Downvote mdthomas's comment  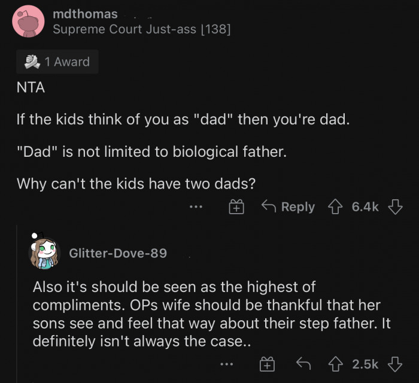coord(395,207)
